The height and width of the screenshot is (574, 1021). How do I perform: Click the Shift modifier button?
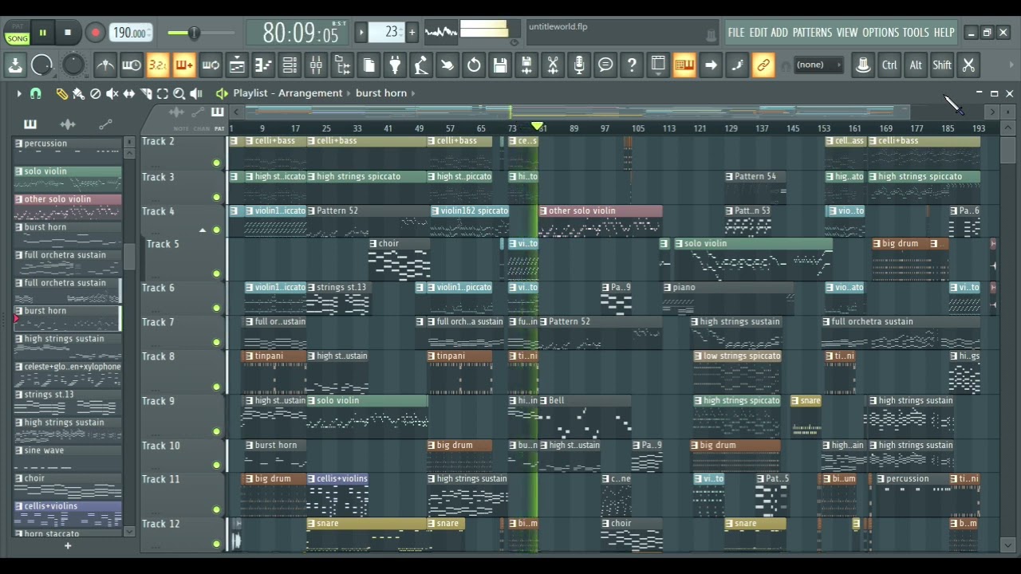point(942,65)
